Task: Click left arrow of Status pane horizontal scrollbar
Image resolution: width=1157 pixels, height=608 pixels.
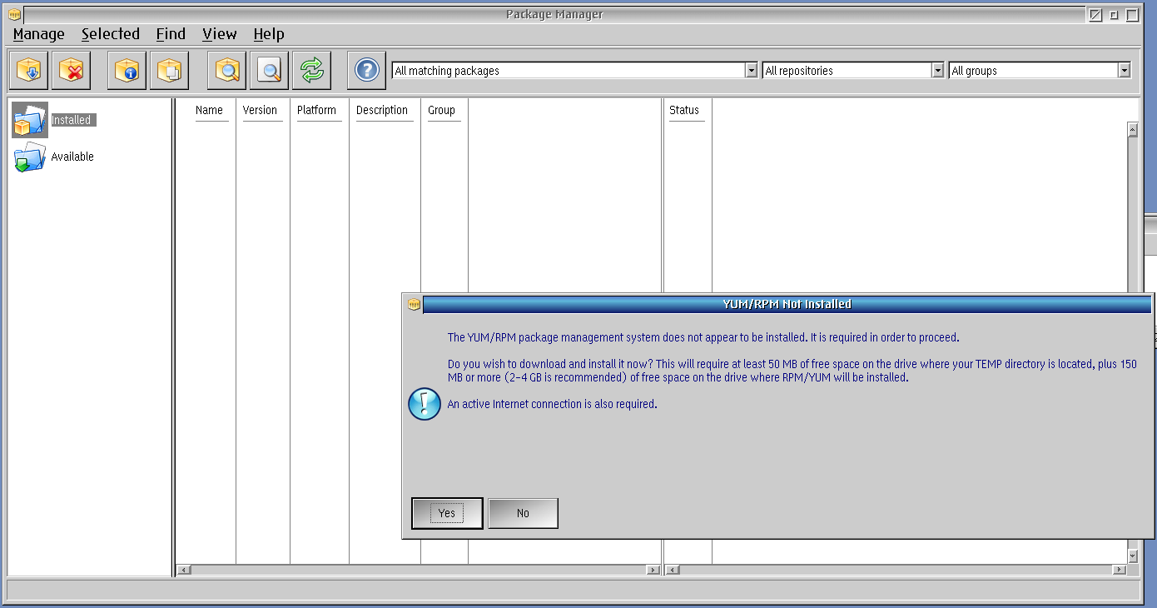Action: pos(672,570)
